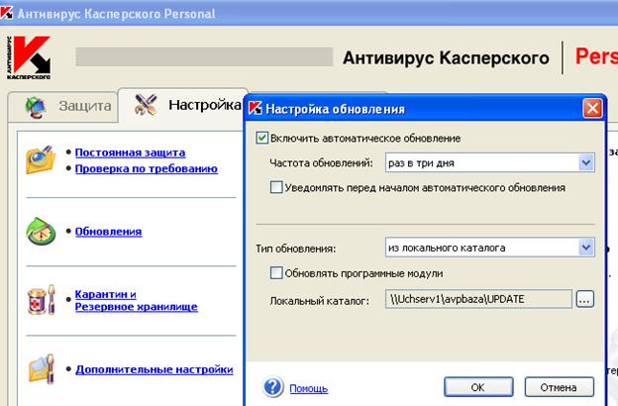Click the Отмена button

[x=559, y=387]
